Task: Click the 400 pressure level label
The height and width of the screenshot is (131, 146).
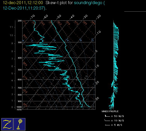Action: click(20, 58)
